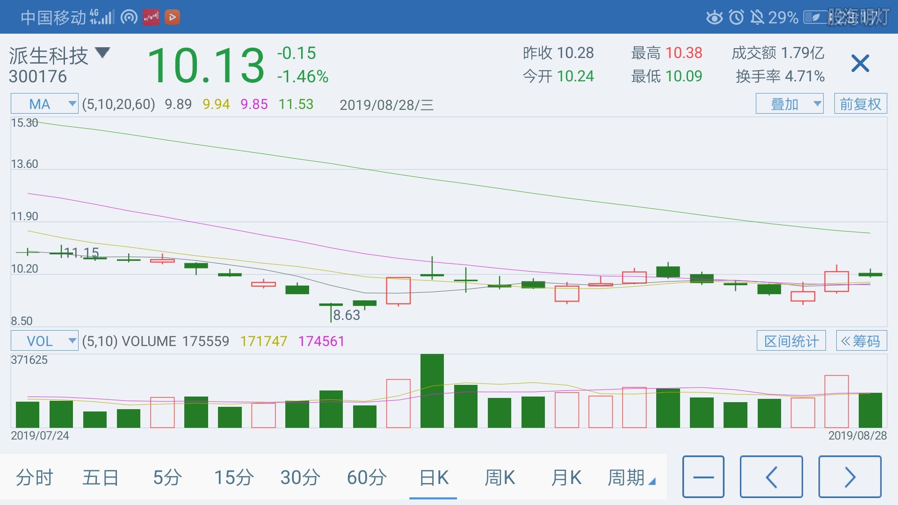The image size is (898, 505).
Task: Tap the current price 10.13
Action: point(206,65)
